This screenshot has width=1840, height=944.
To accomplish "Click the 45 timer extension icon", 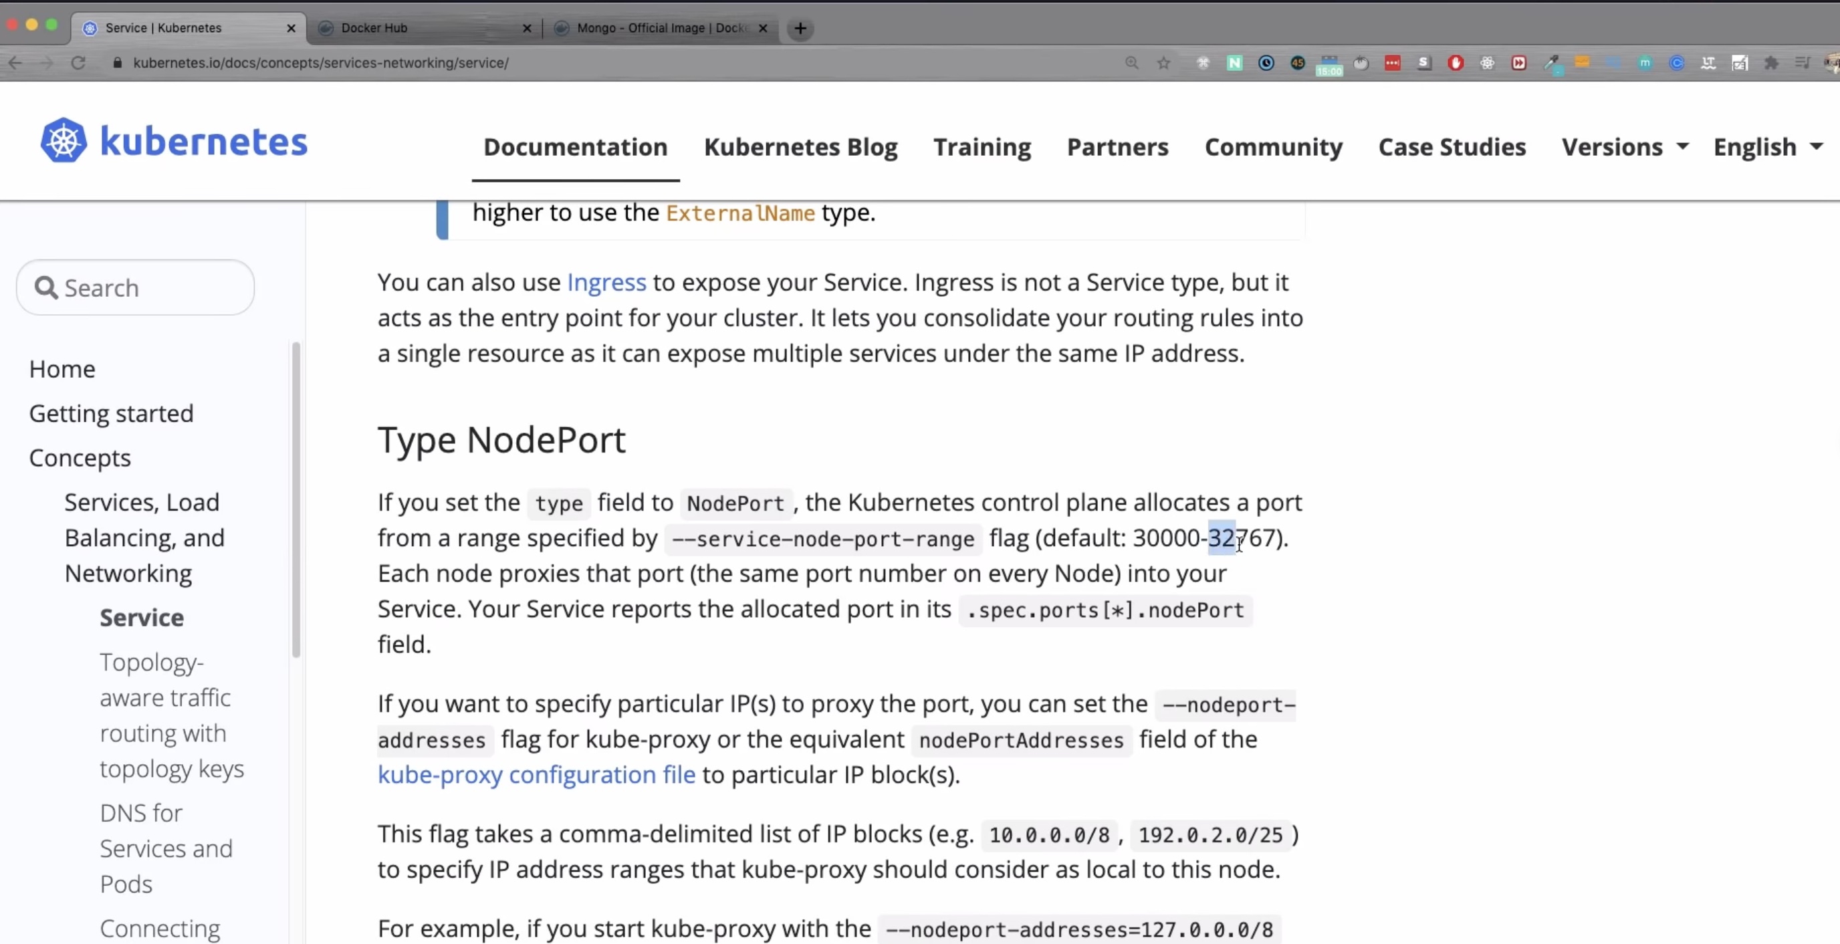I will point(1298,63).
